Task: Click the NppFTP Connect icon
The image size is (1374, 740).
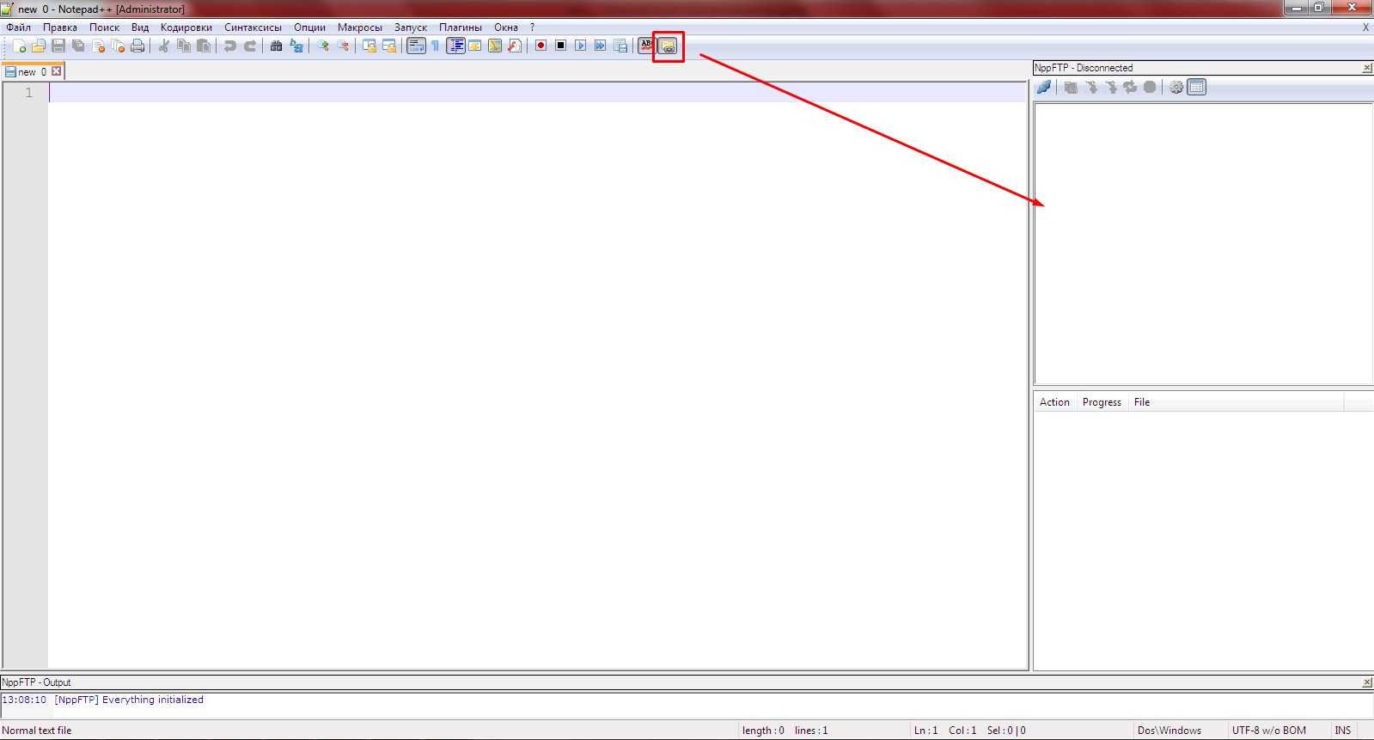Action: (x=1044, y=87)
